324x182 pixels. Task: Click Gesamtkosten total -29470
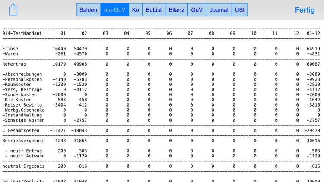312,130
